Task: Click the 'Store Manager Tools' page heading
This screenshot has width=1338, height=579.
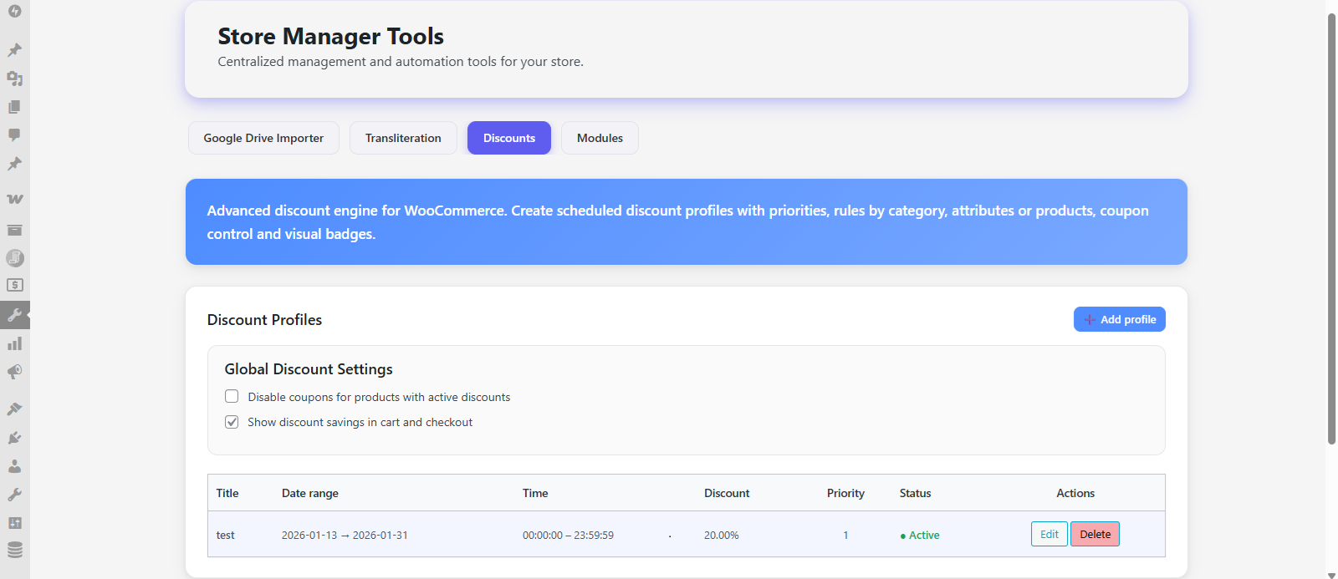Action: [x=331, y=37]
